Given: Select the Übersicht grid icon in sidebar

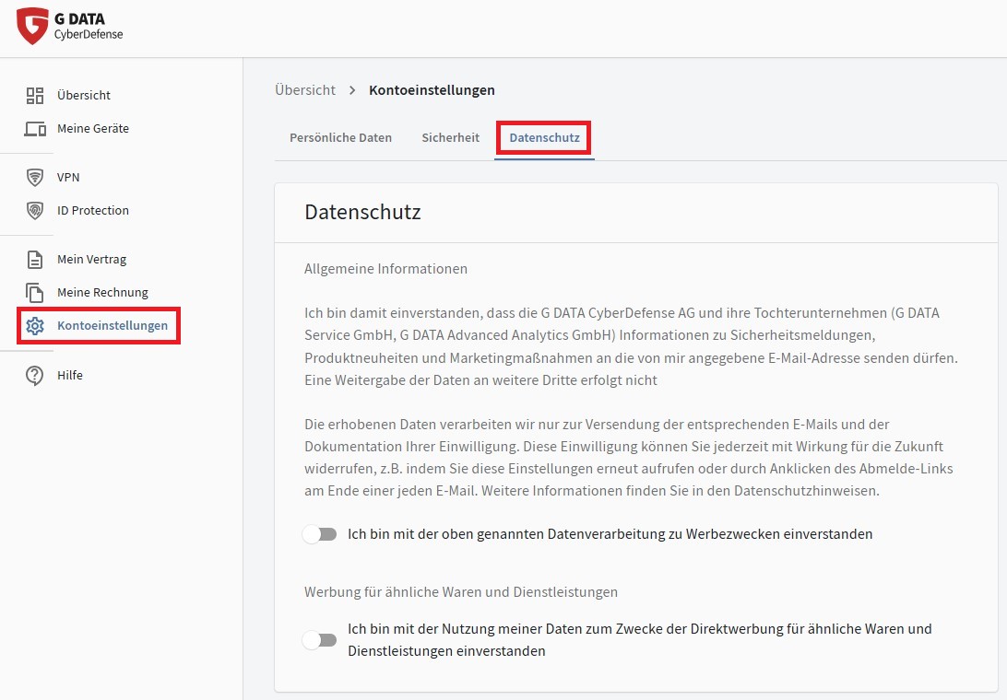Looking at the screenshot, I should (35, 95).
